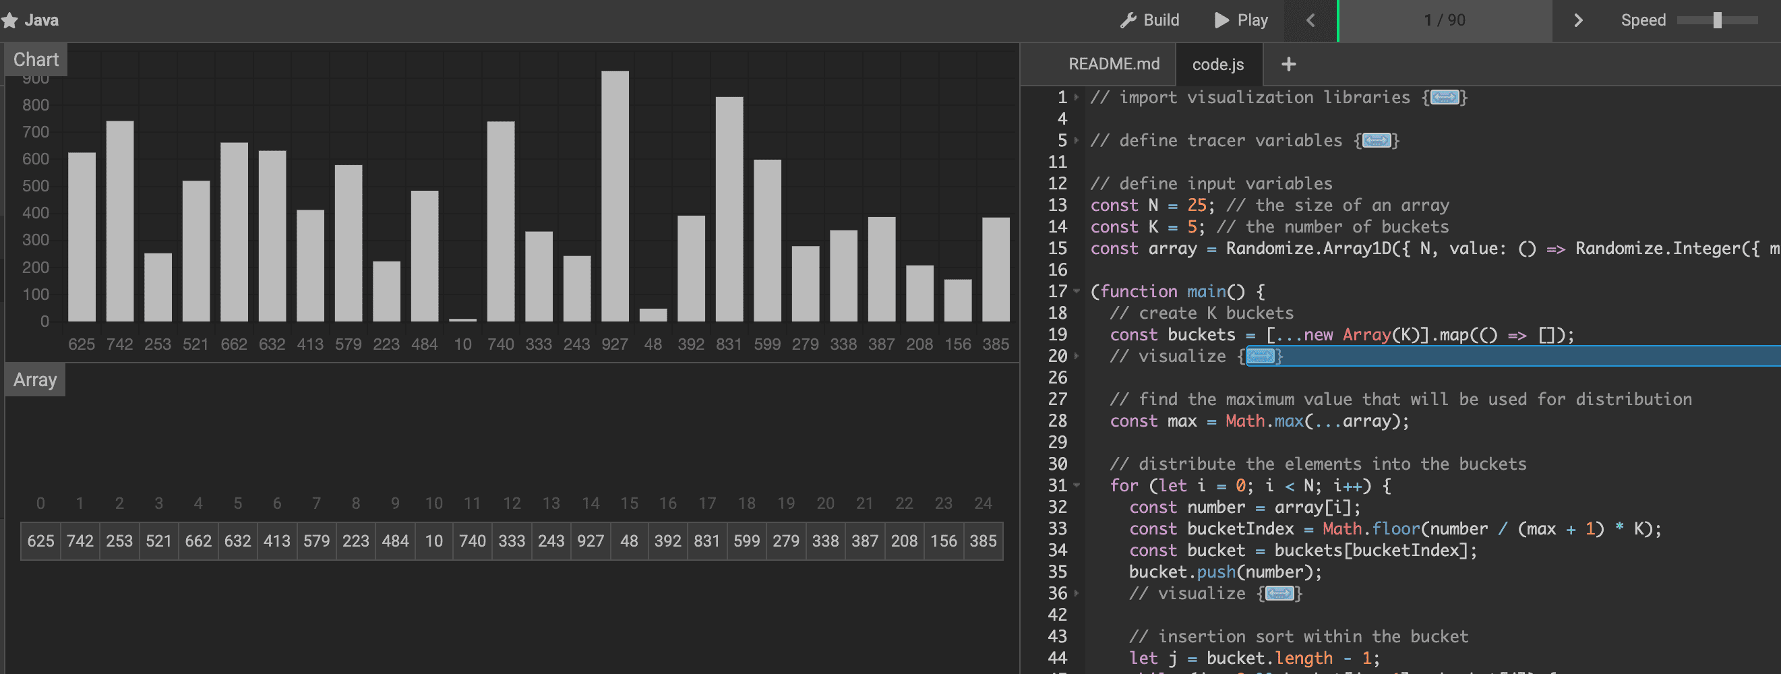Expand folded tracer variables marker on line 5
Viewport: 1781px width, 674px height.
(x=1376, y=141)
